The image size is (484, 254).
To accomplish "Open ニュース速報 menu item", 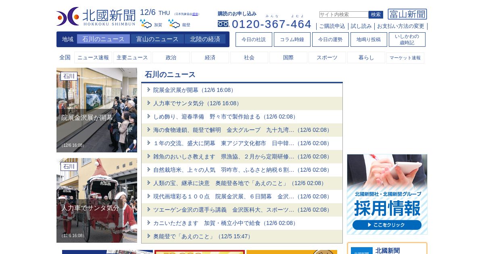I will 93,58.
